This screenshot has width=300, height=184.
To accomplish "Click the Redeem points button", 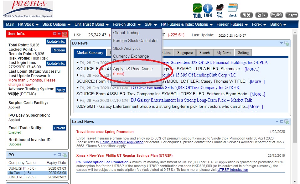I will point(59,50).
